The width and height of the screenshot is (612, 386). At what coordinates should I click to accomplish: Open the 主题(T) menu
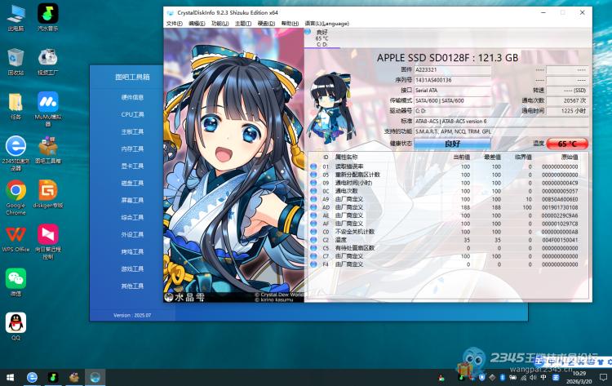242,24
